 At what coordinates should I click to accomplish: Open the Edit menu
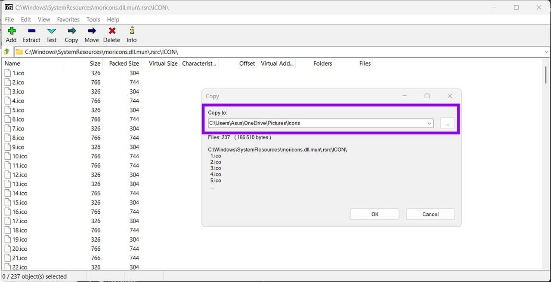click(26, 19)
